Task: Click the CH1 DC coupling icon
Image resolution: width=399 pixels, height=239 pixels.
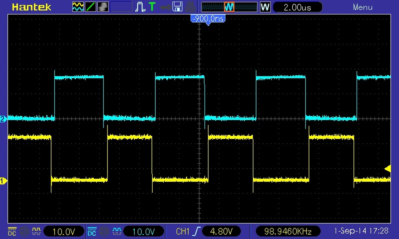Action: (12, 231)
